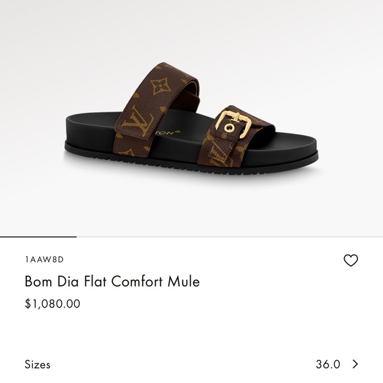Click the gold eyelet ring on the front strap
This screenshot has width=383, height=383.
pyautogui.click(x=229, y=127)
